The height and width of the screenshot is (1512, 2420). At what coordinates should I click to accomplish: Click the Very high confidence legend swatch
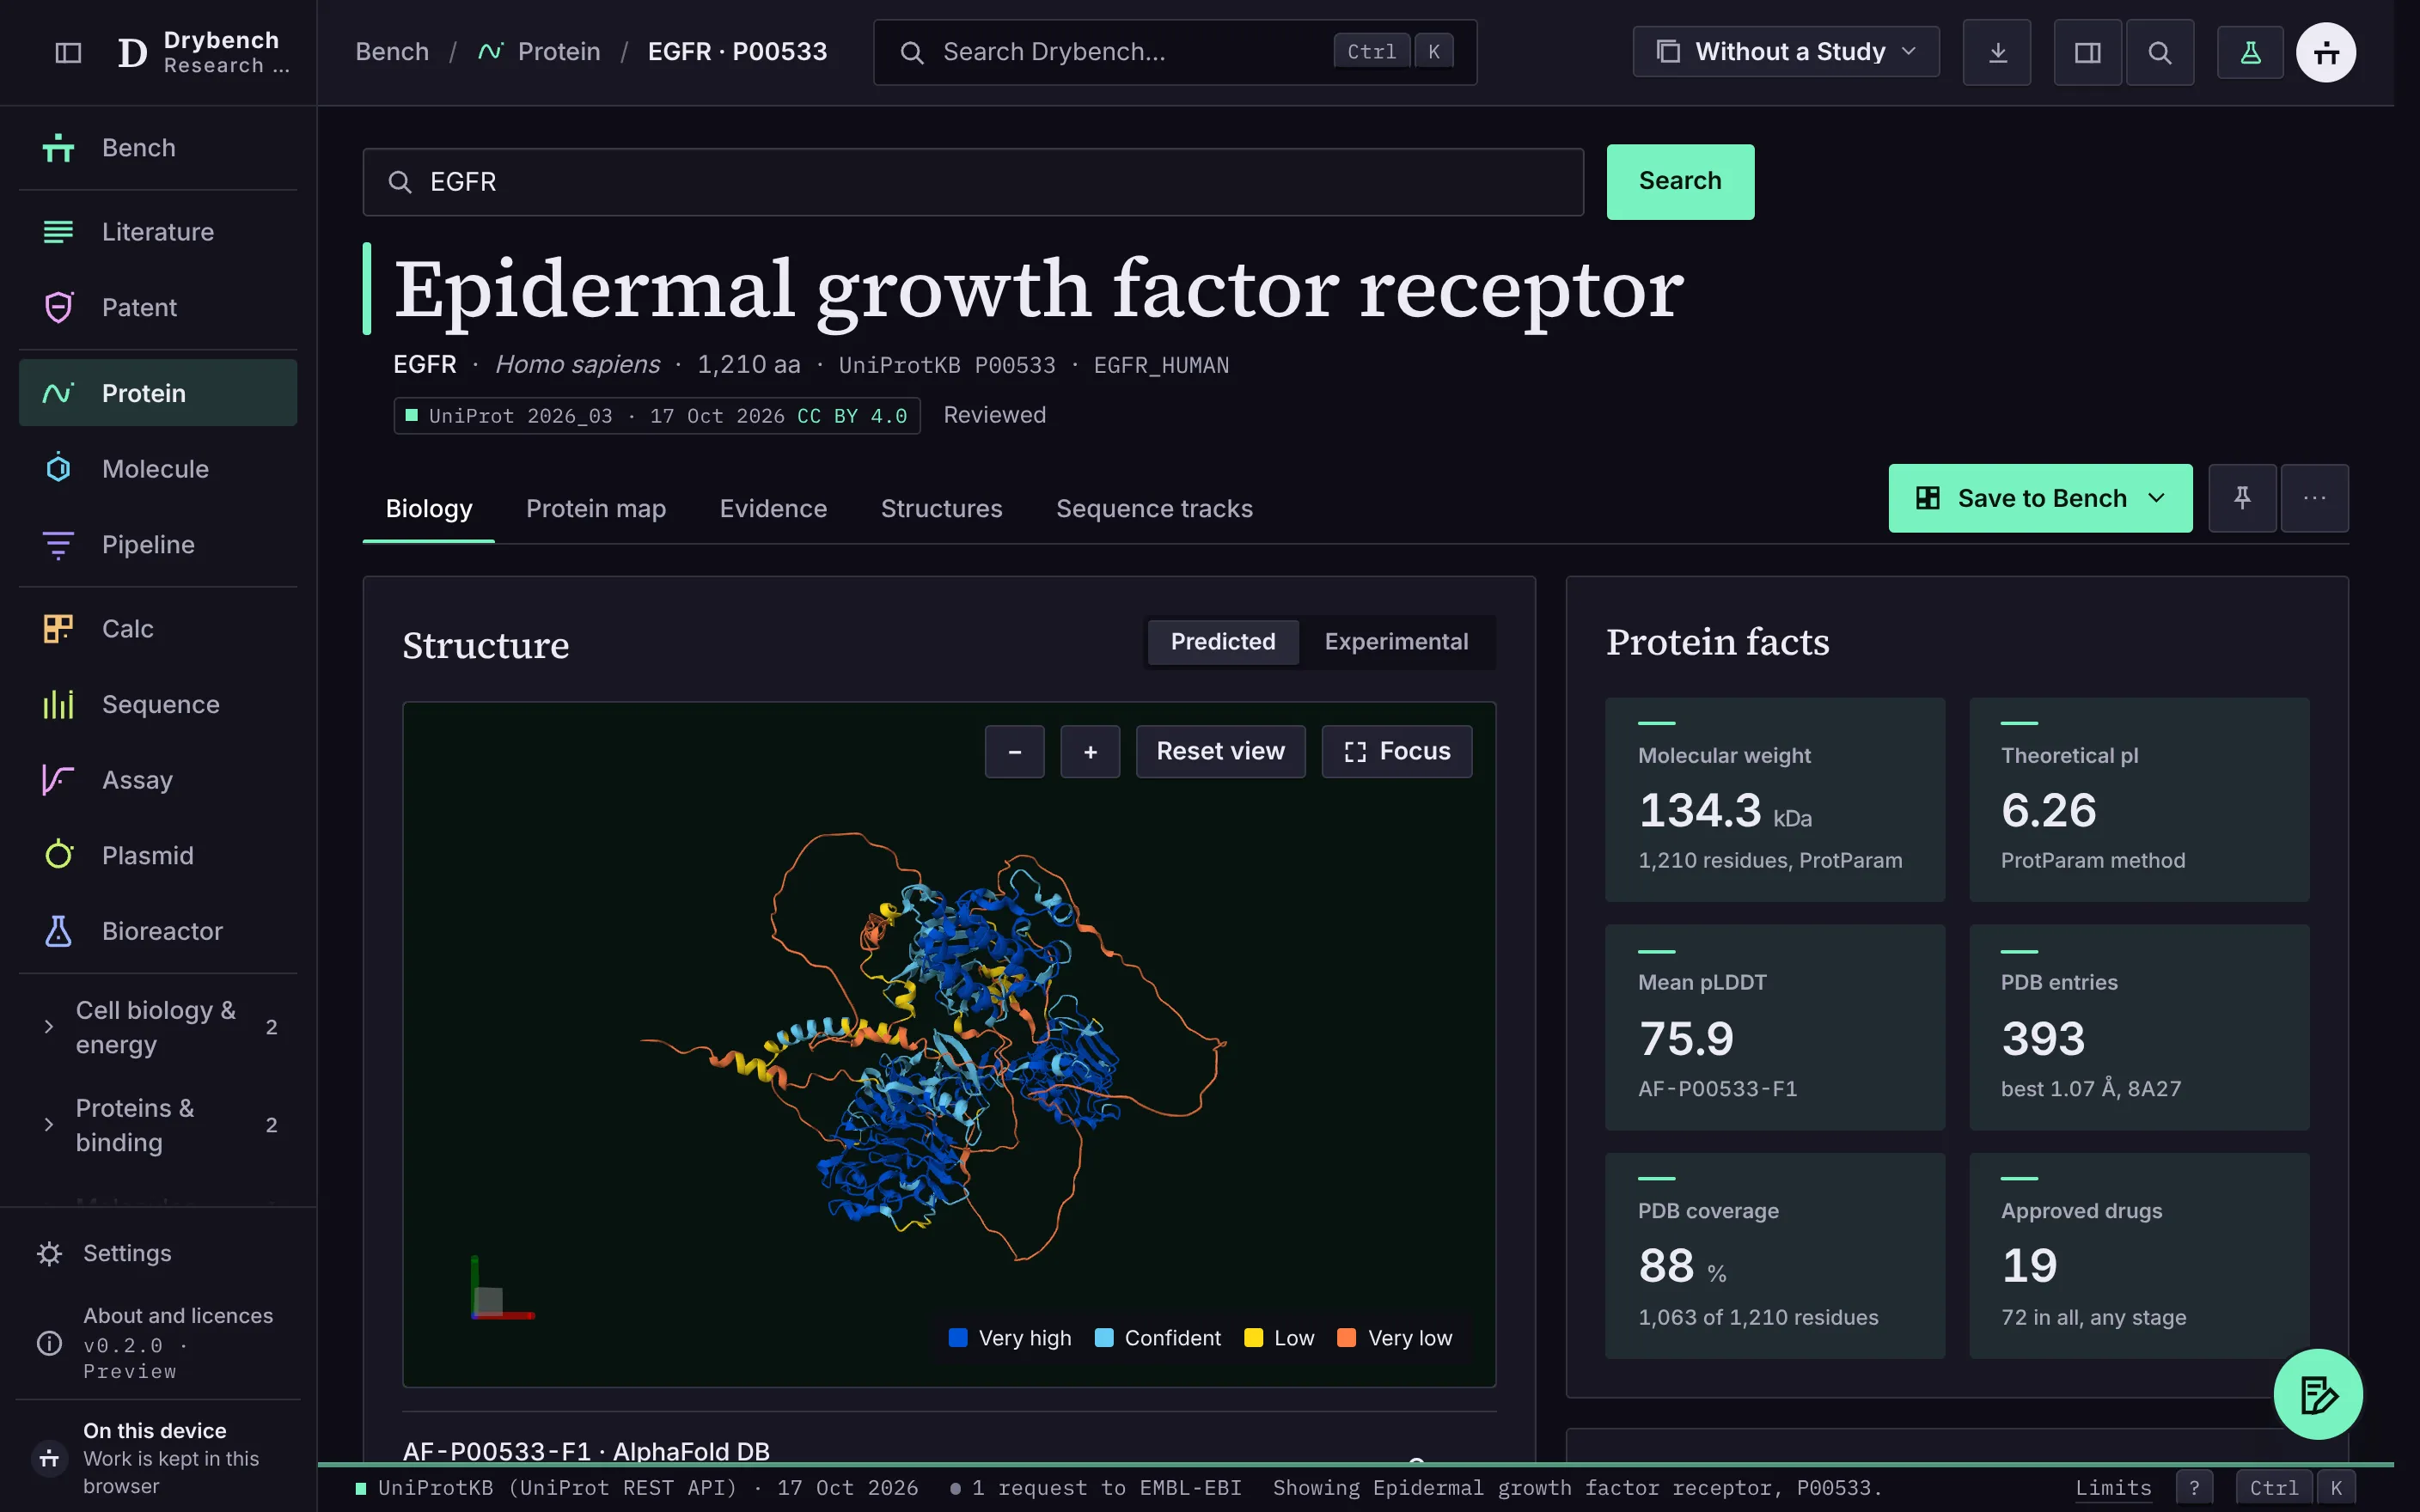pyautogui.click(x=958, y=1338)
